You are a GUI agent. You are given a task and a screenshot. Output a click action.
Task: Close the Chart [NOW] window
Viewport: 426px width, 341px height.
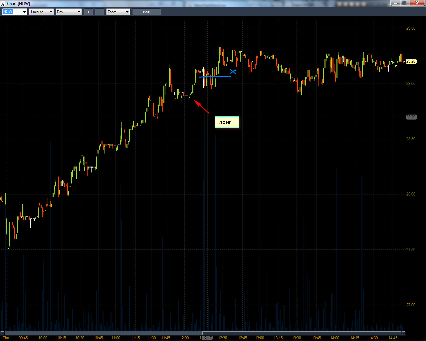(x=417, y=3)
